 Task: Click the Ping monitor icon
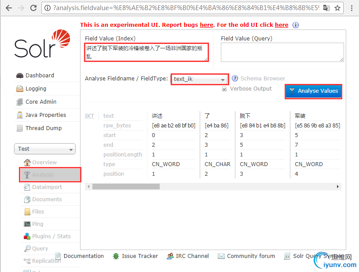pyautogui.click(x=27, y=224)
